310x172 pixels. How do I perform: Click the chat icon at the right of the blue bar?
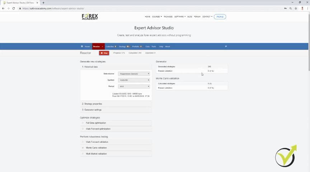(x=226, y=46)
